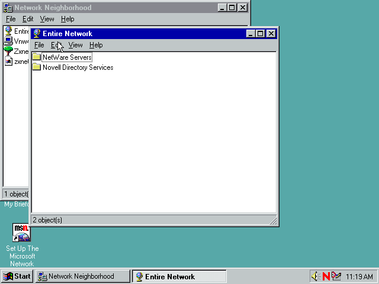
Task: Open the Edit menu in Entire Network
Action: coord(55,45)
